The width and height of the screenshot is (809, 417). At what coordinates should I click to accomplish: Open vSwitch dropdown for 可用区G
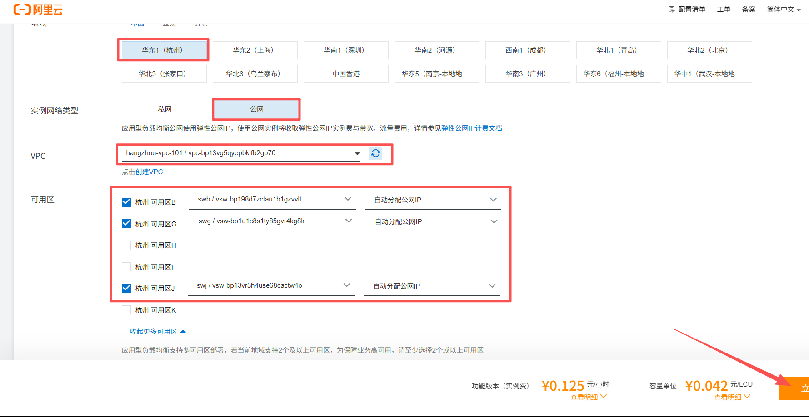pos(273,221)
